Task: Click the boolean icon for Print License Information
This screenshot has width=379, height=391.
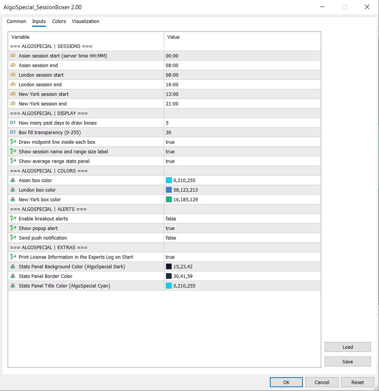Action: 13,257
